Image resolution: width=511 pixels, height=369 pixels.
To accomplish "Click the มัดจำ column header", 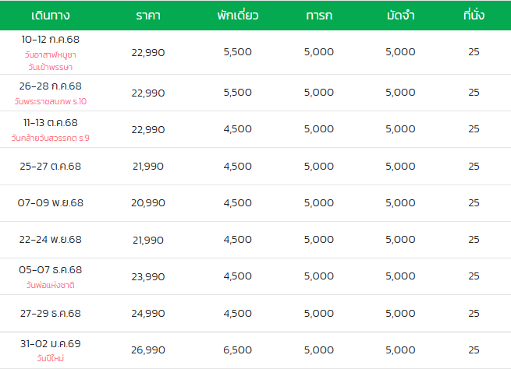I will (400, 16).
